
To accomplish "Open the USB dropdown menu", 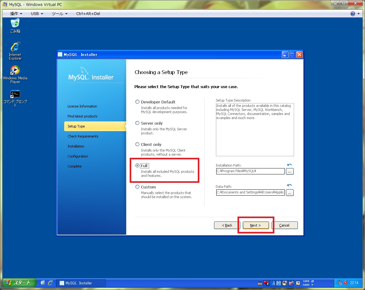I will point(37,14).
